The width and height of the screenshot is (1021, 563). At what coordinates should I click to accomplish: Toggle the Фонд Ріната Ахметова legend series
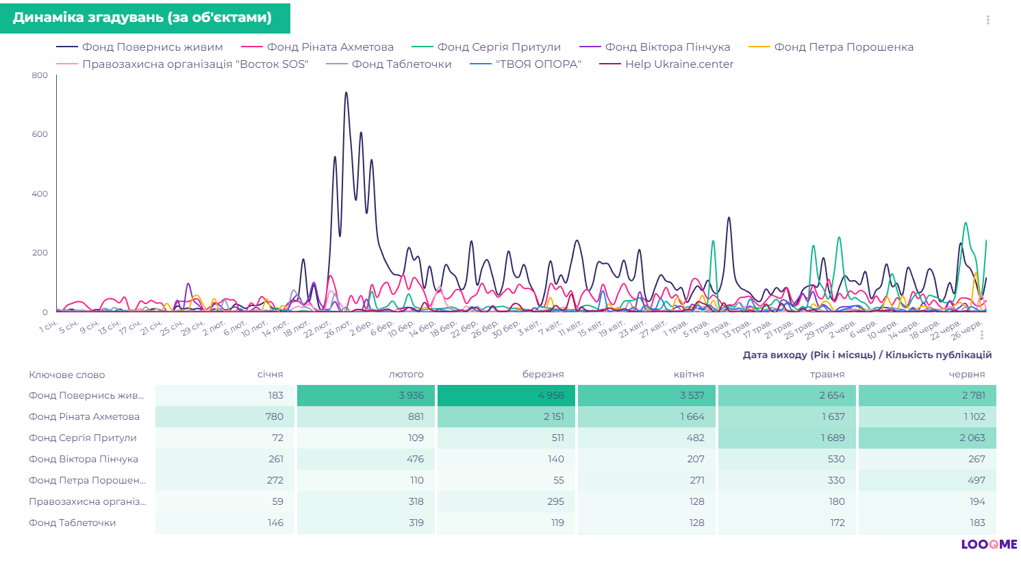coord(318,47)
